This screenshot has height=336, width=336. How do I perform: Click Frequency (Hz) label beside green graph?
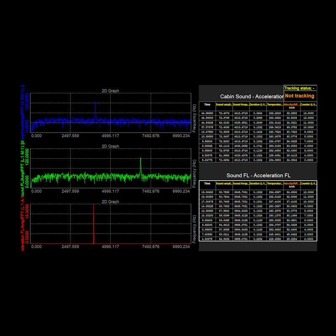click(x=194, y=174)
